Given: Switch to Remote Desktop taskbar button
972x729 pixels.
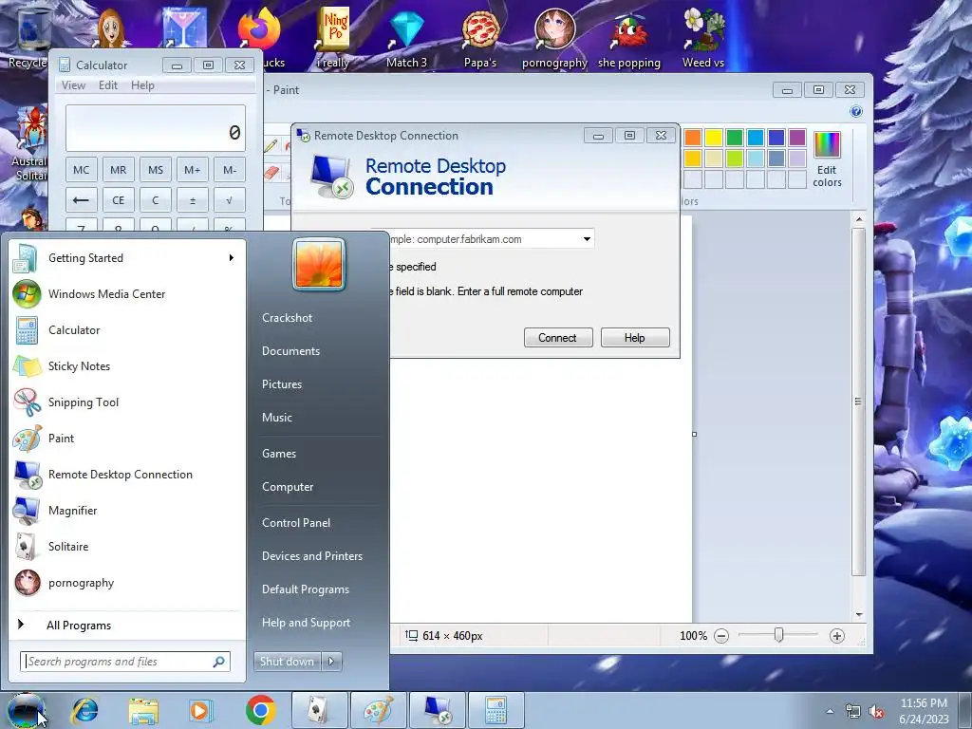Looking at the screenshot, I should pos(437,710).
